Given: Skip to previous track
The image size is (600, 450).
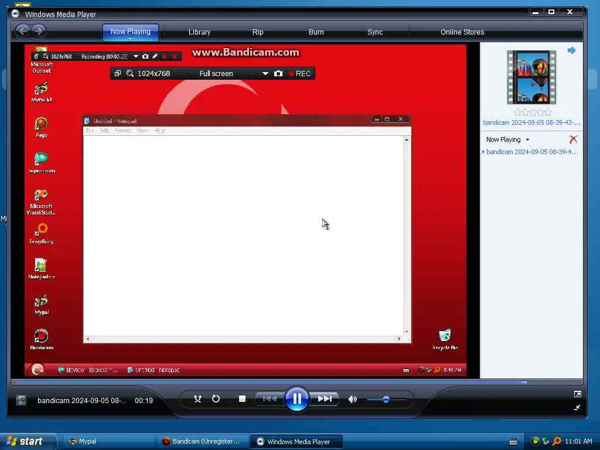Looking at the screenshot, I should (270, 398).
